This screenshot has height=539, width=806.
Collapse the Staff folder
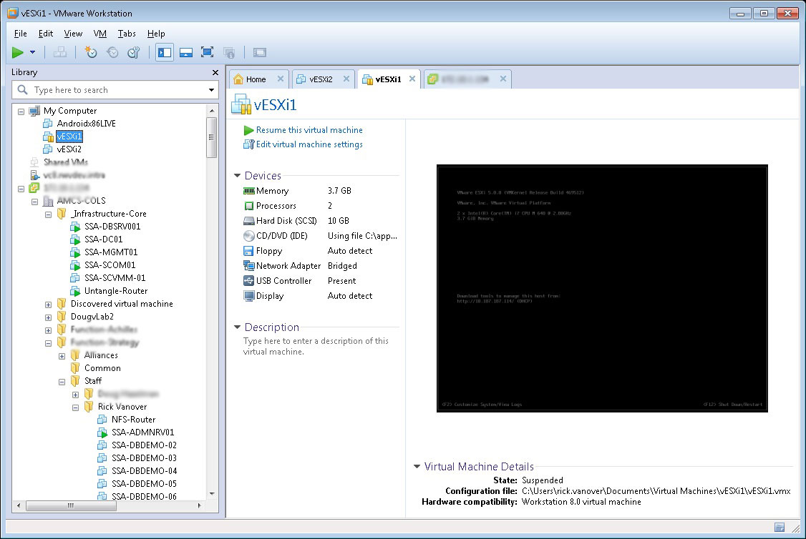[62, 382]
